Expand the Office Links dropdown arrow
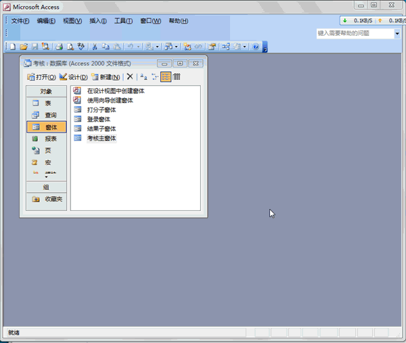The image size is (406, 343). [157, 47]
